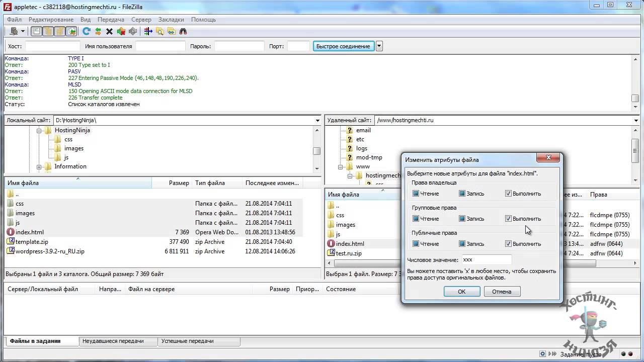This screenshot has width=644, height=362.
Task: Toggle transfer queue display icon
Action: coord(71,31)
